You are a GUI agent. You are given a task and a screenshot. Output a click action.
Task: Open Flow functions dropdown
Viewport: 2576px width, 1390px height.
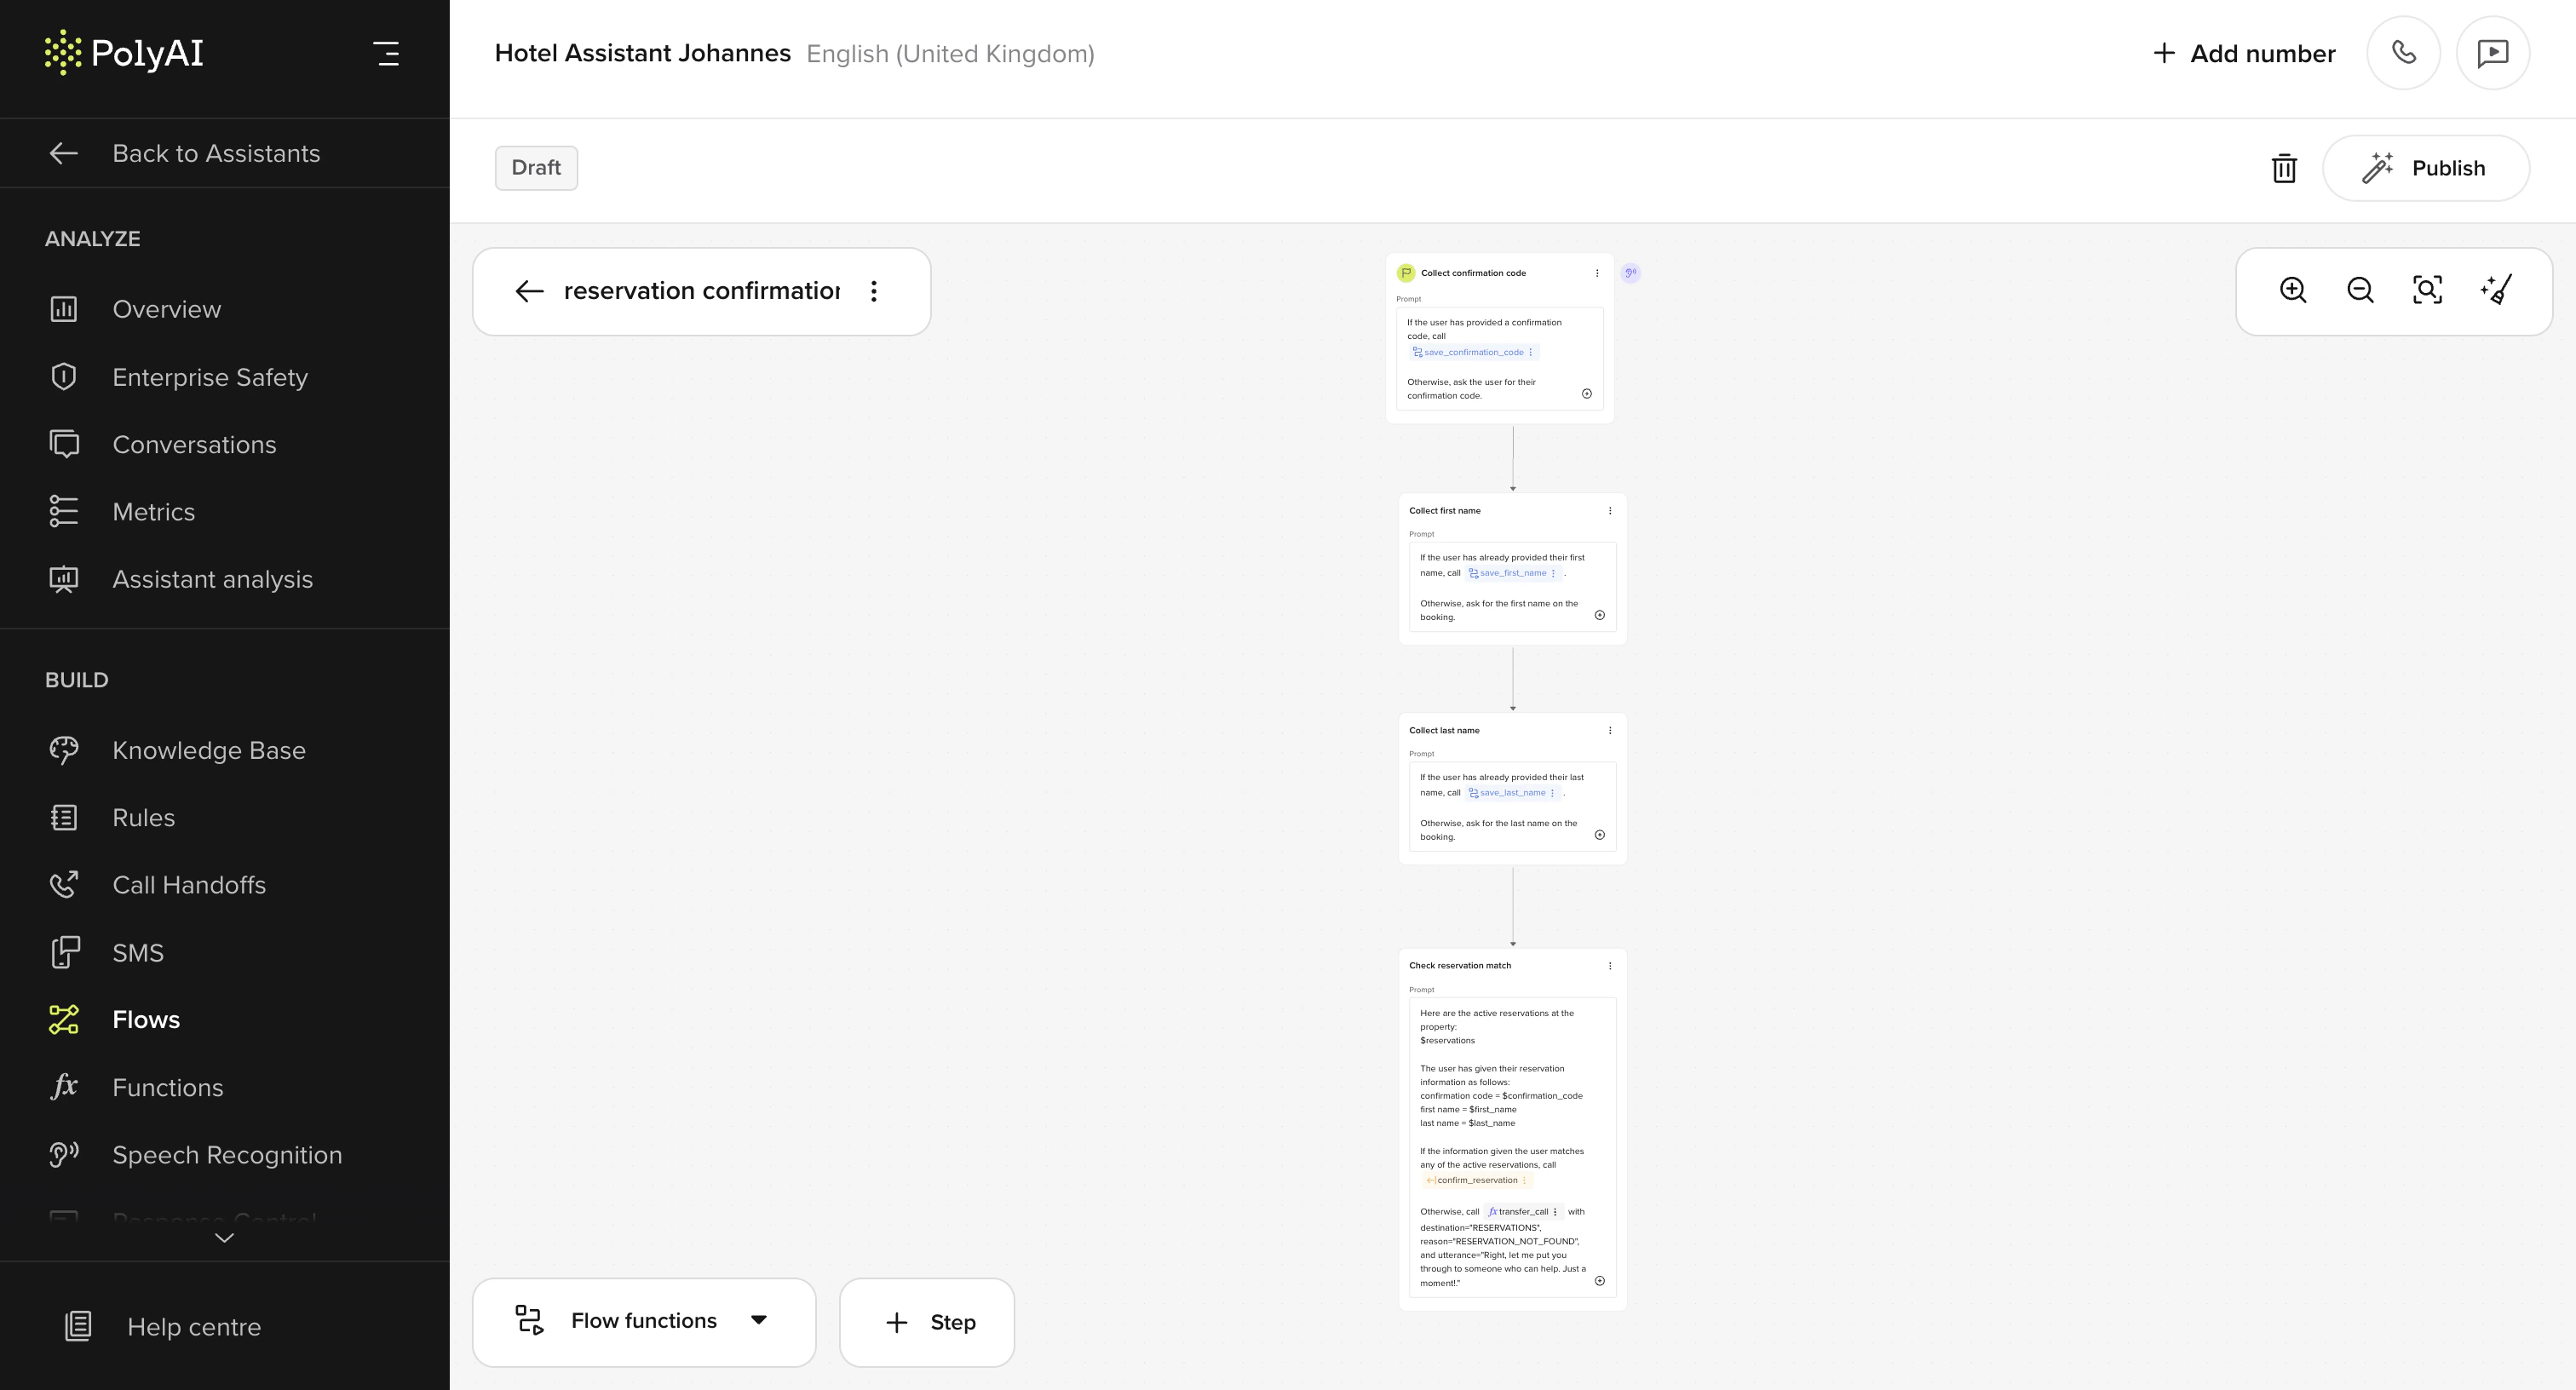(643, 1321)
